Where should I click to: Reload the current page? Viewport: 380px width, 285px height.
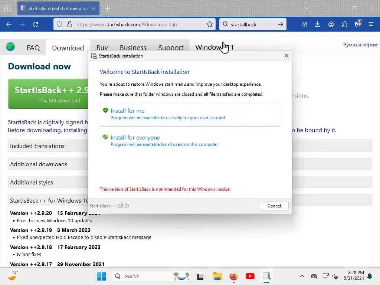pos(36,24)
